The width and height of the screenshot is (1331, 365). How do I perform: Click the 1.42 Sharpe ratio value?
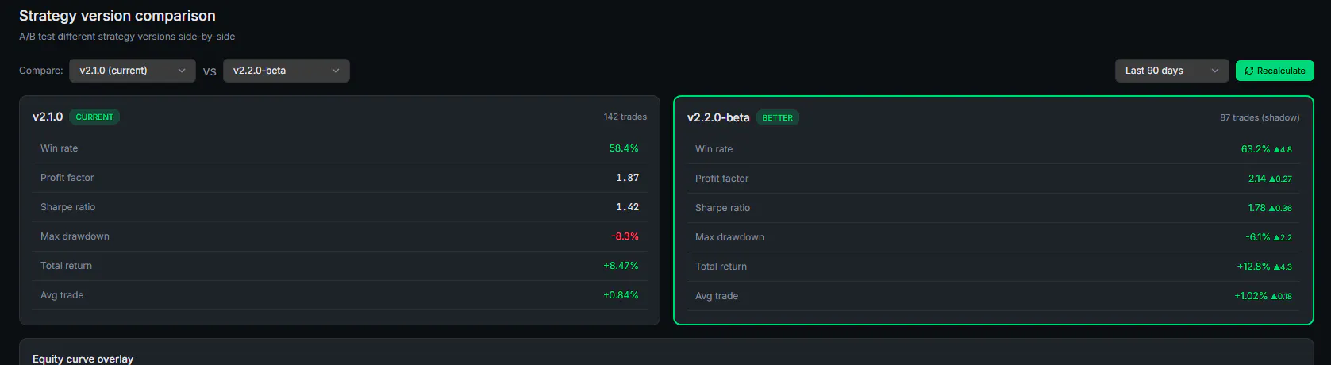tap(627, 207)
